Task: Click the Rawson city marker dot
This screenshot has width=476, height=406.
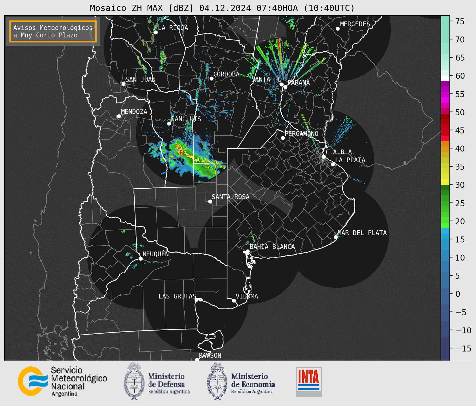Action: point(197,360)
